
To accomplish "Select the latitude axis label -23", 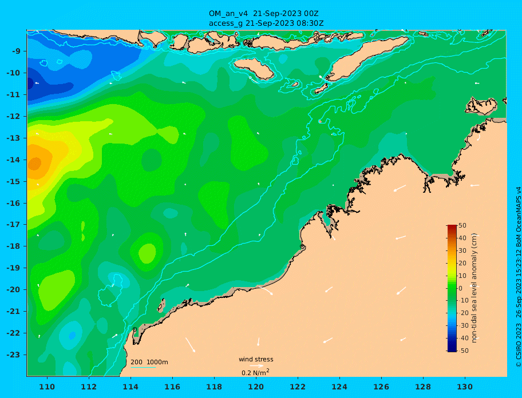I will pyautogui.click(x=13, y=355).
